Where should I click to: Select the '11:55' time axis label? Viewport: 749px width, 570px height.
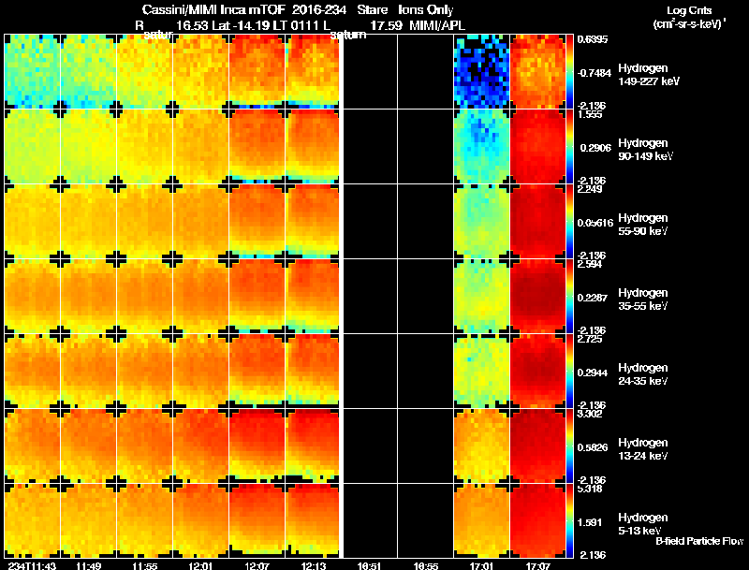(x=144, y=565)
